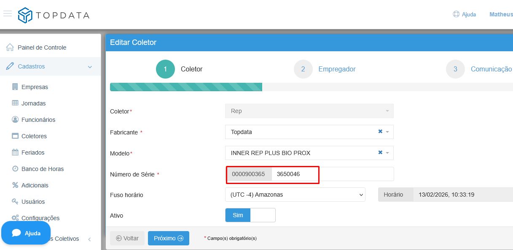The height and width of the screenshot is (250, 513).
Task: Go to step 2 Empregador
Action: point(303,69)
